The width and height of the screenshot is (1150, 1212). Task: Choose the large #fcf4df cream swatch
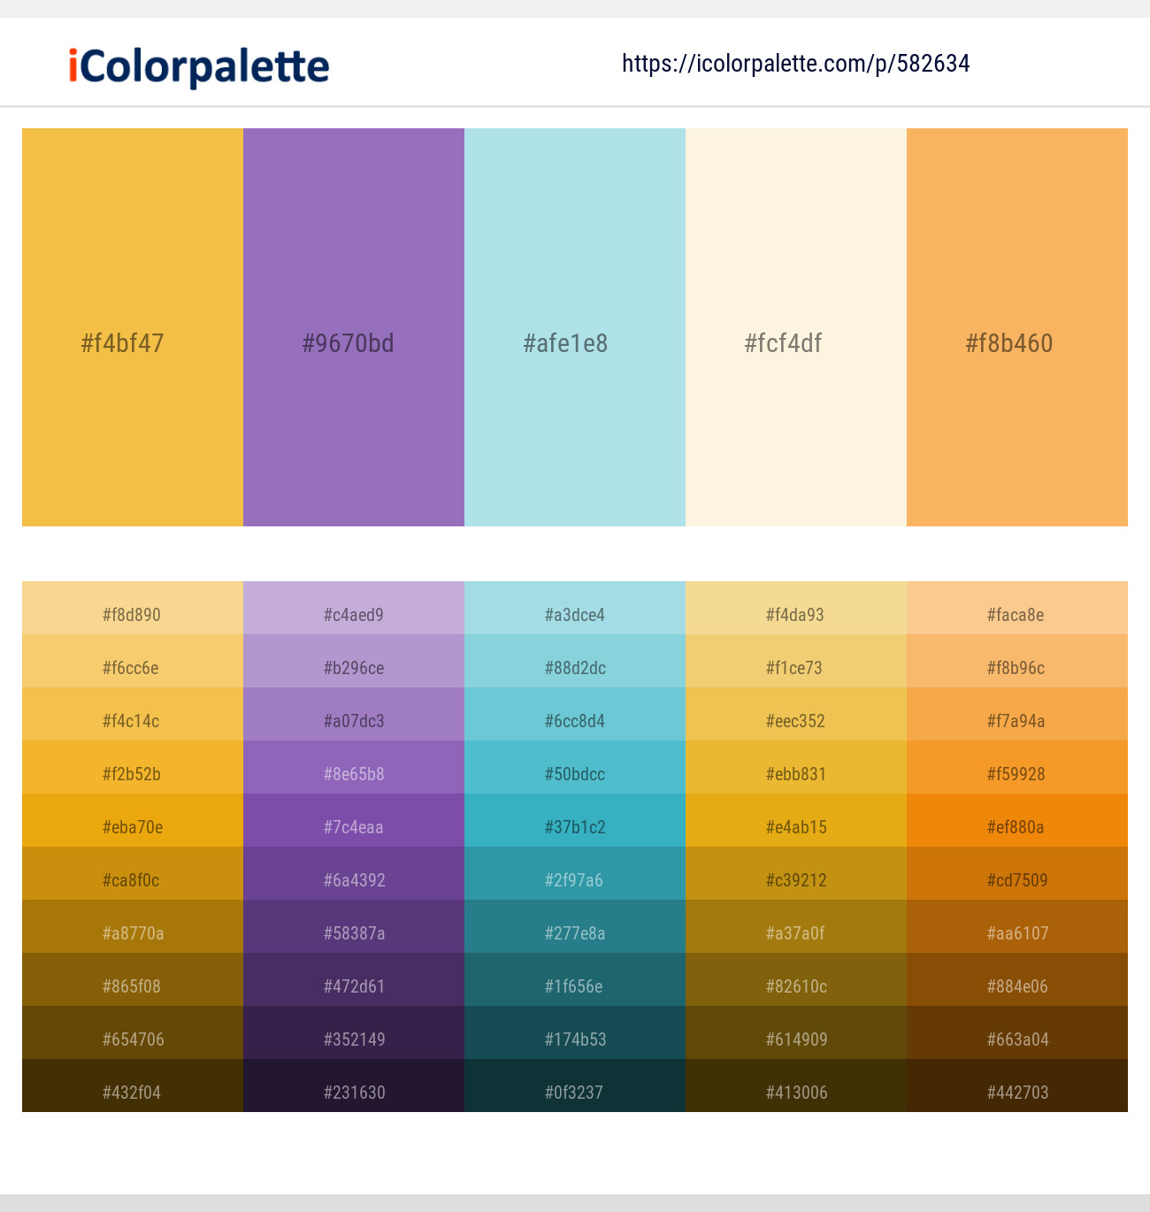coord(796,327)
